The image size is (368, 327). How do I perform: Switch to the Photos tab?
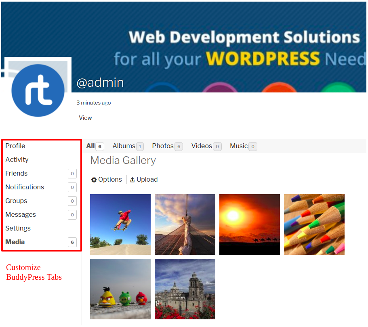click(x=163, y=146)
